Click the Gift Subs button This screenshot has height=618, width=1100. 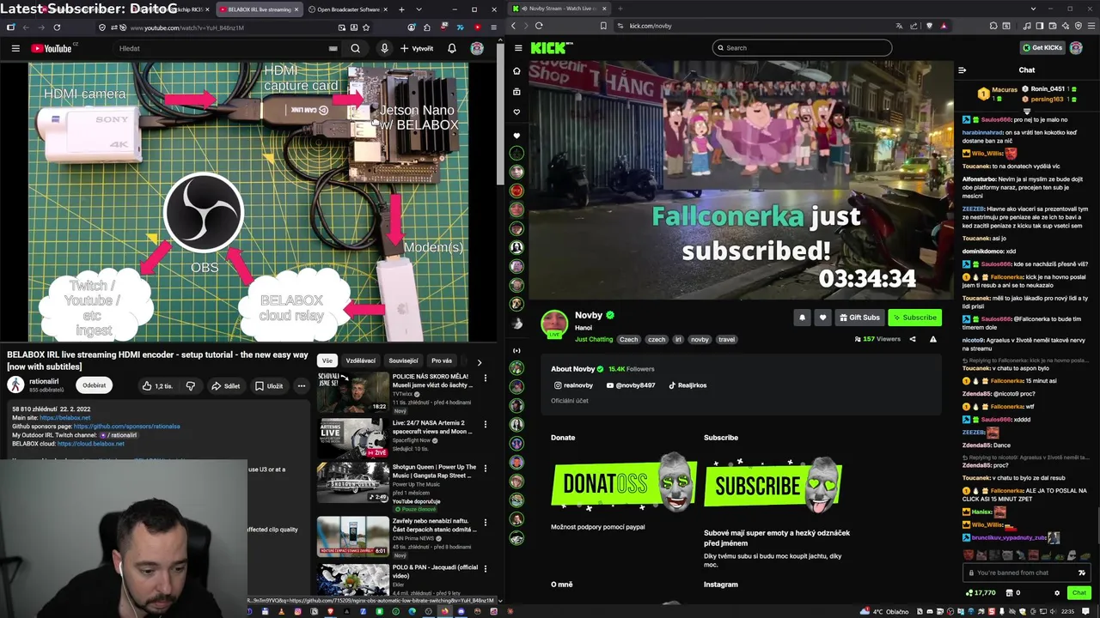(859, 318)
